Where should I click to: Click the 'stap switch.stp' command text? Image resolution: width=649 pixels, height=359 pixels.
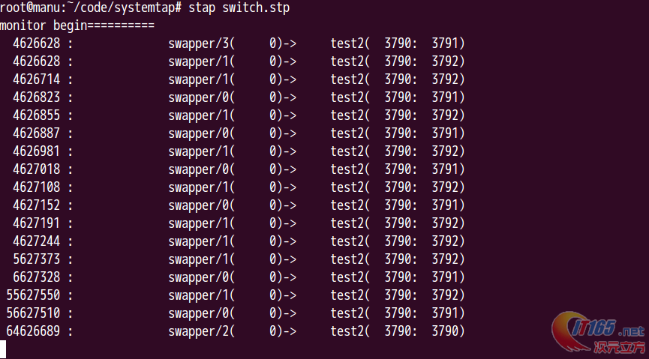tap(239, 7)
